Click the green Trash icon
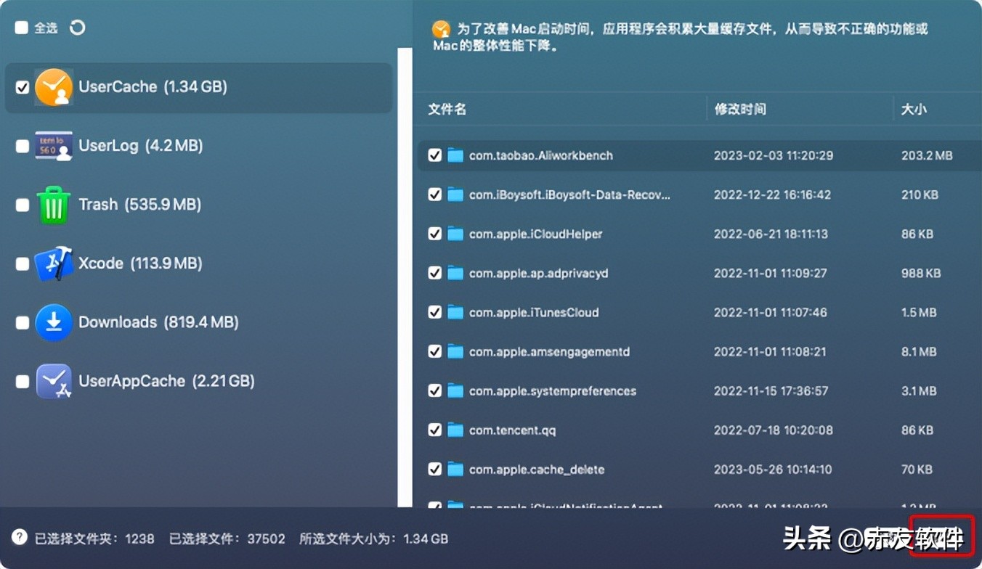This screenshot has width=982, height=569. click(53, 204)
